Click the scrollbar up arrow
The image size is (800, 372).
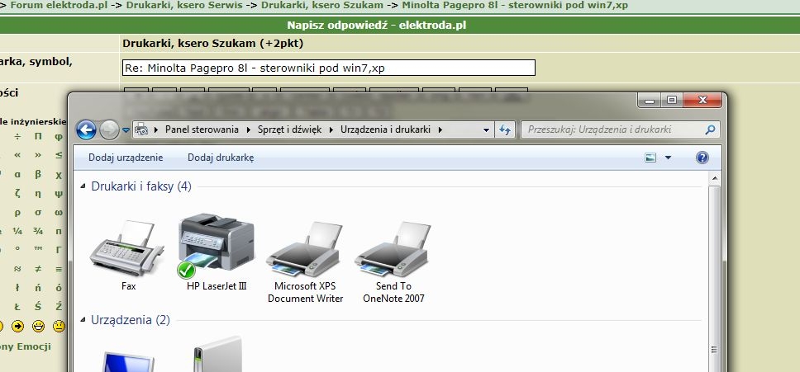point(714,179)
